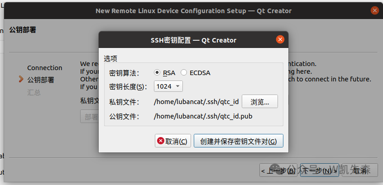The image size is (383, 185).
Task: Click the private key path qtc_id
Action: tap(196, 102)
